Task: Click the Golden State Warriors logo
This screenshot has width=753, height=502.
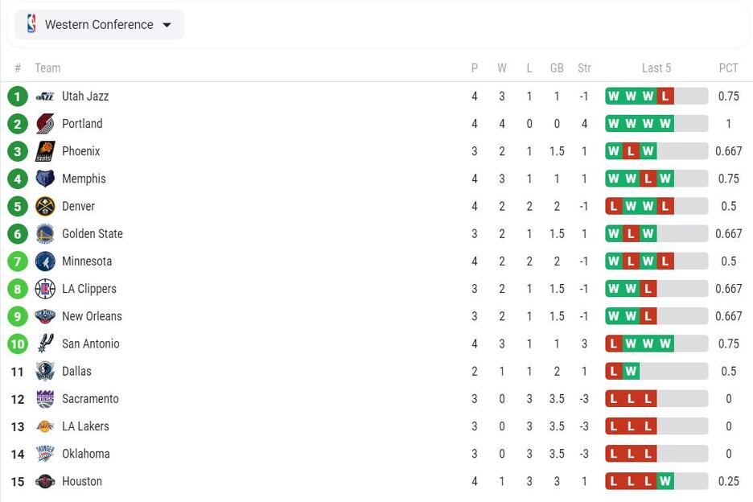Action: click(45, 234)
